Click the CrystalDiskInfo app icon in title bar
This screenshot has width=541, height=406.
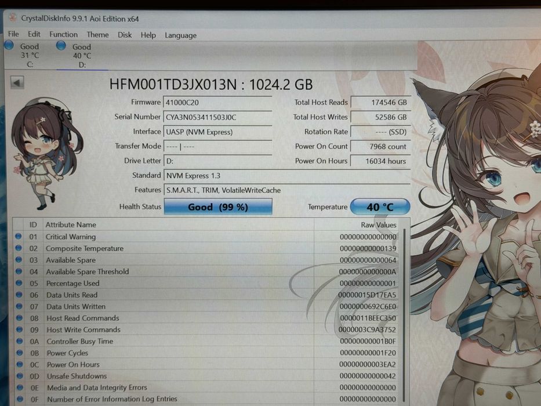click(13, 17)
